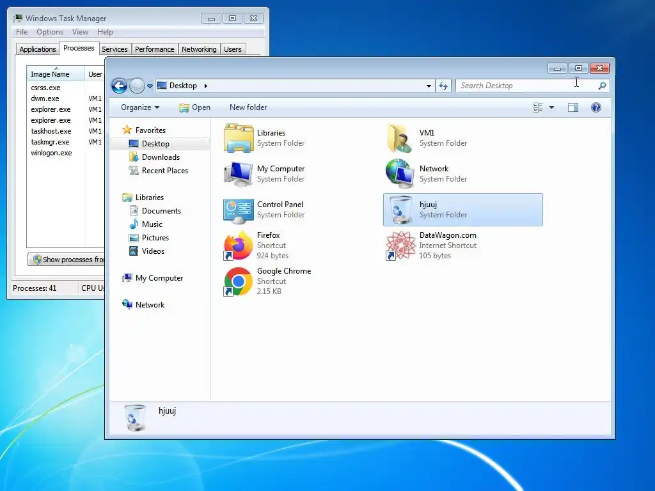Image resolution: width=655 pixels, height=491 pixels.
Task: Open the view options dropdown arrow
Action: pyautogui.click(x=551, y=107)
